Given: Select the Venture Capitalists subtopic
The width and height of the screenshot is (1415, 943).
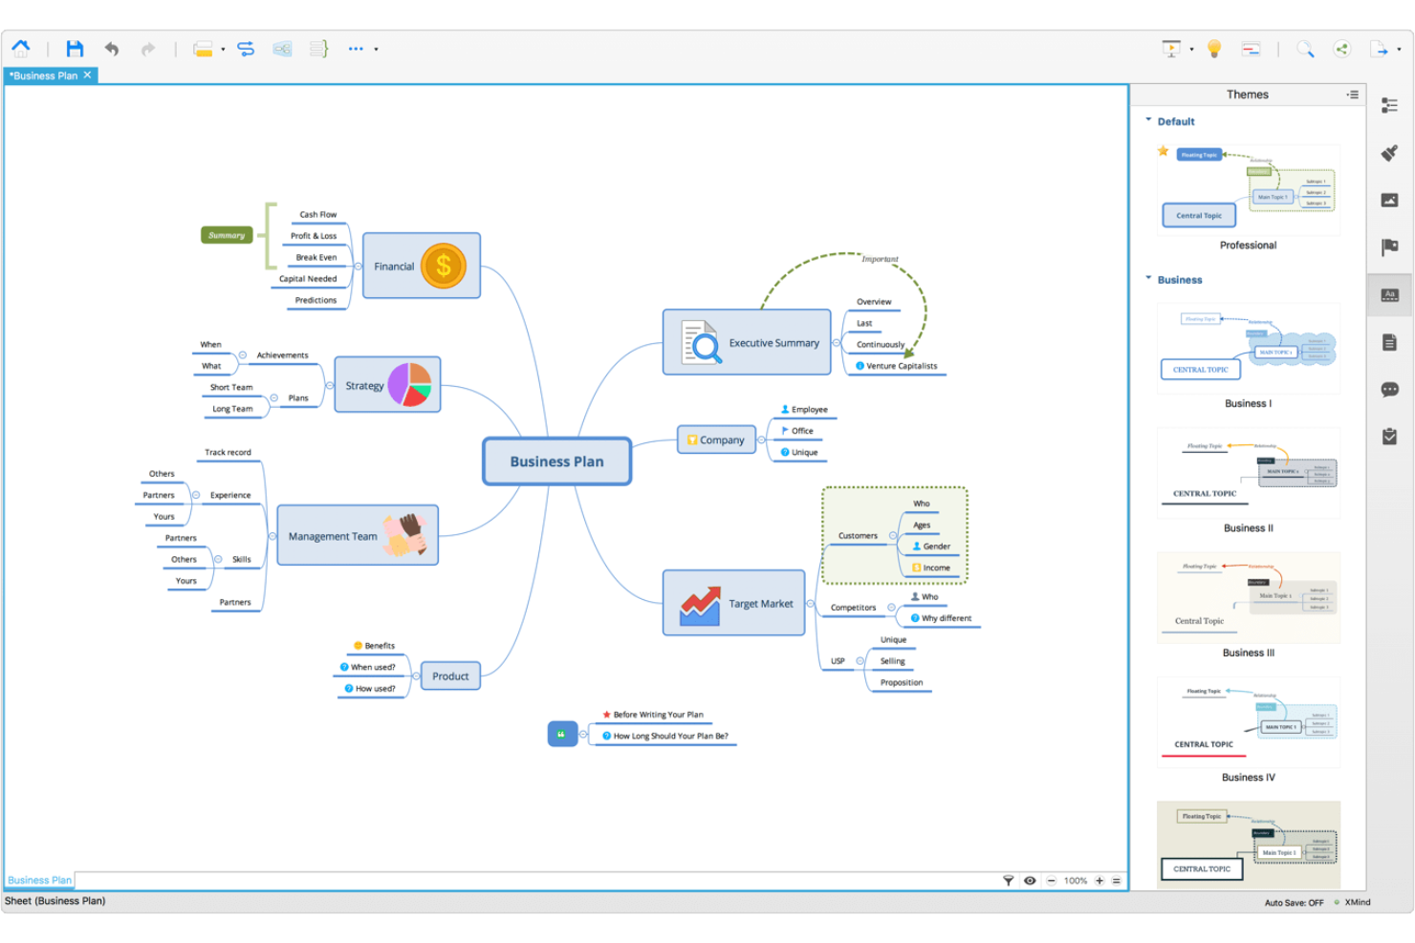Looking at the screenshot, I should [897, 366].
